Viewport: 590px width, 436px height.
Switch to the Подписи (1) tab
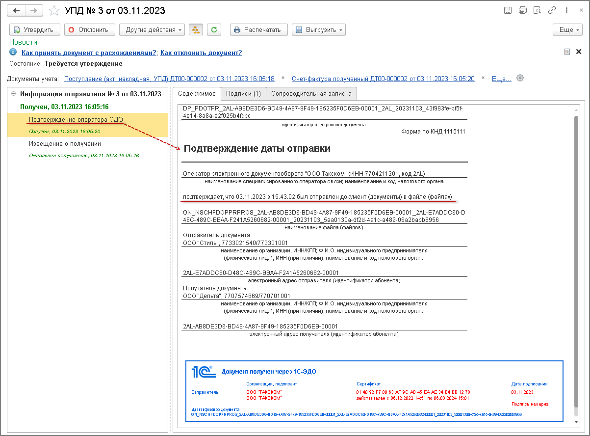[x=243, y=93]
